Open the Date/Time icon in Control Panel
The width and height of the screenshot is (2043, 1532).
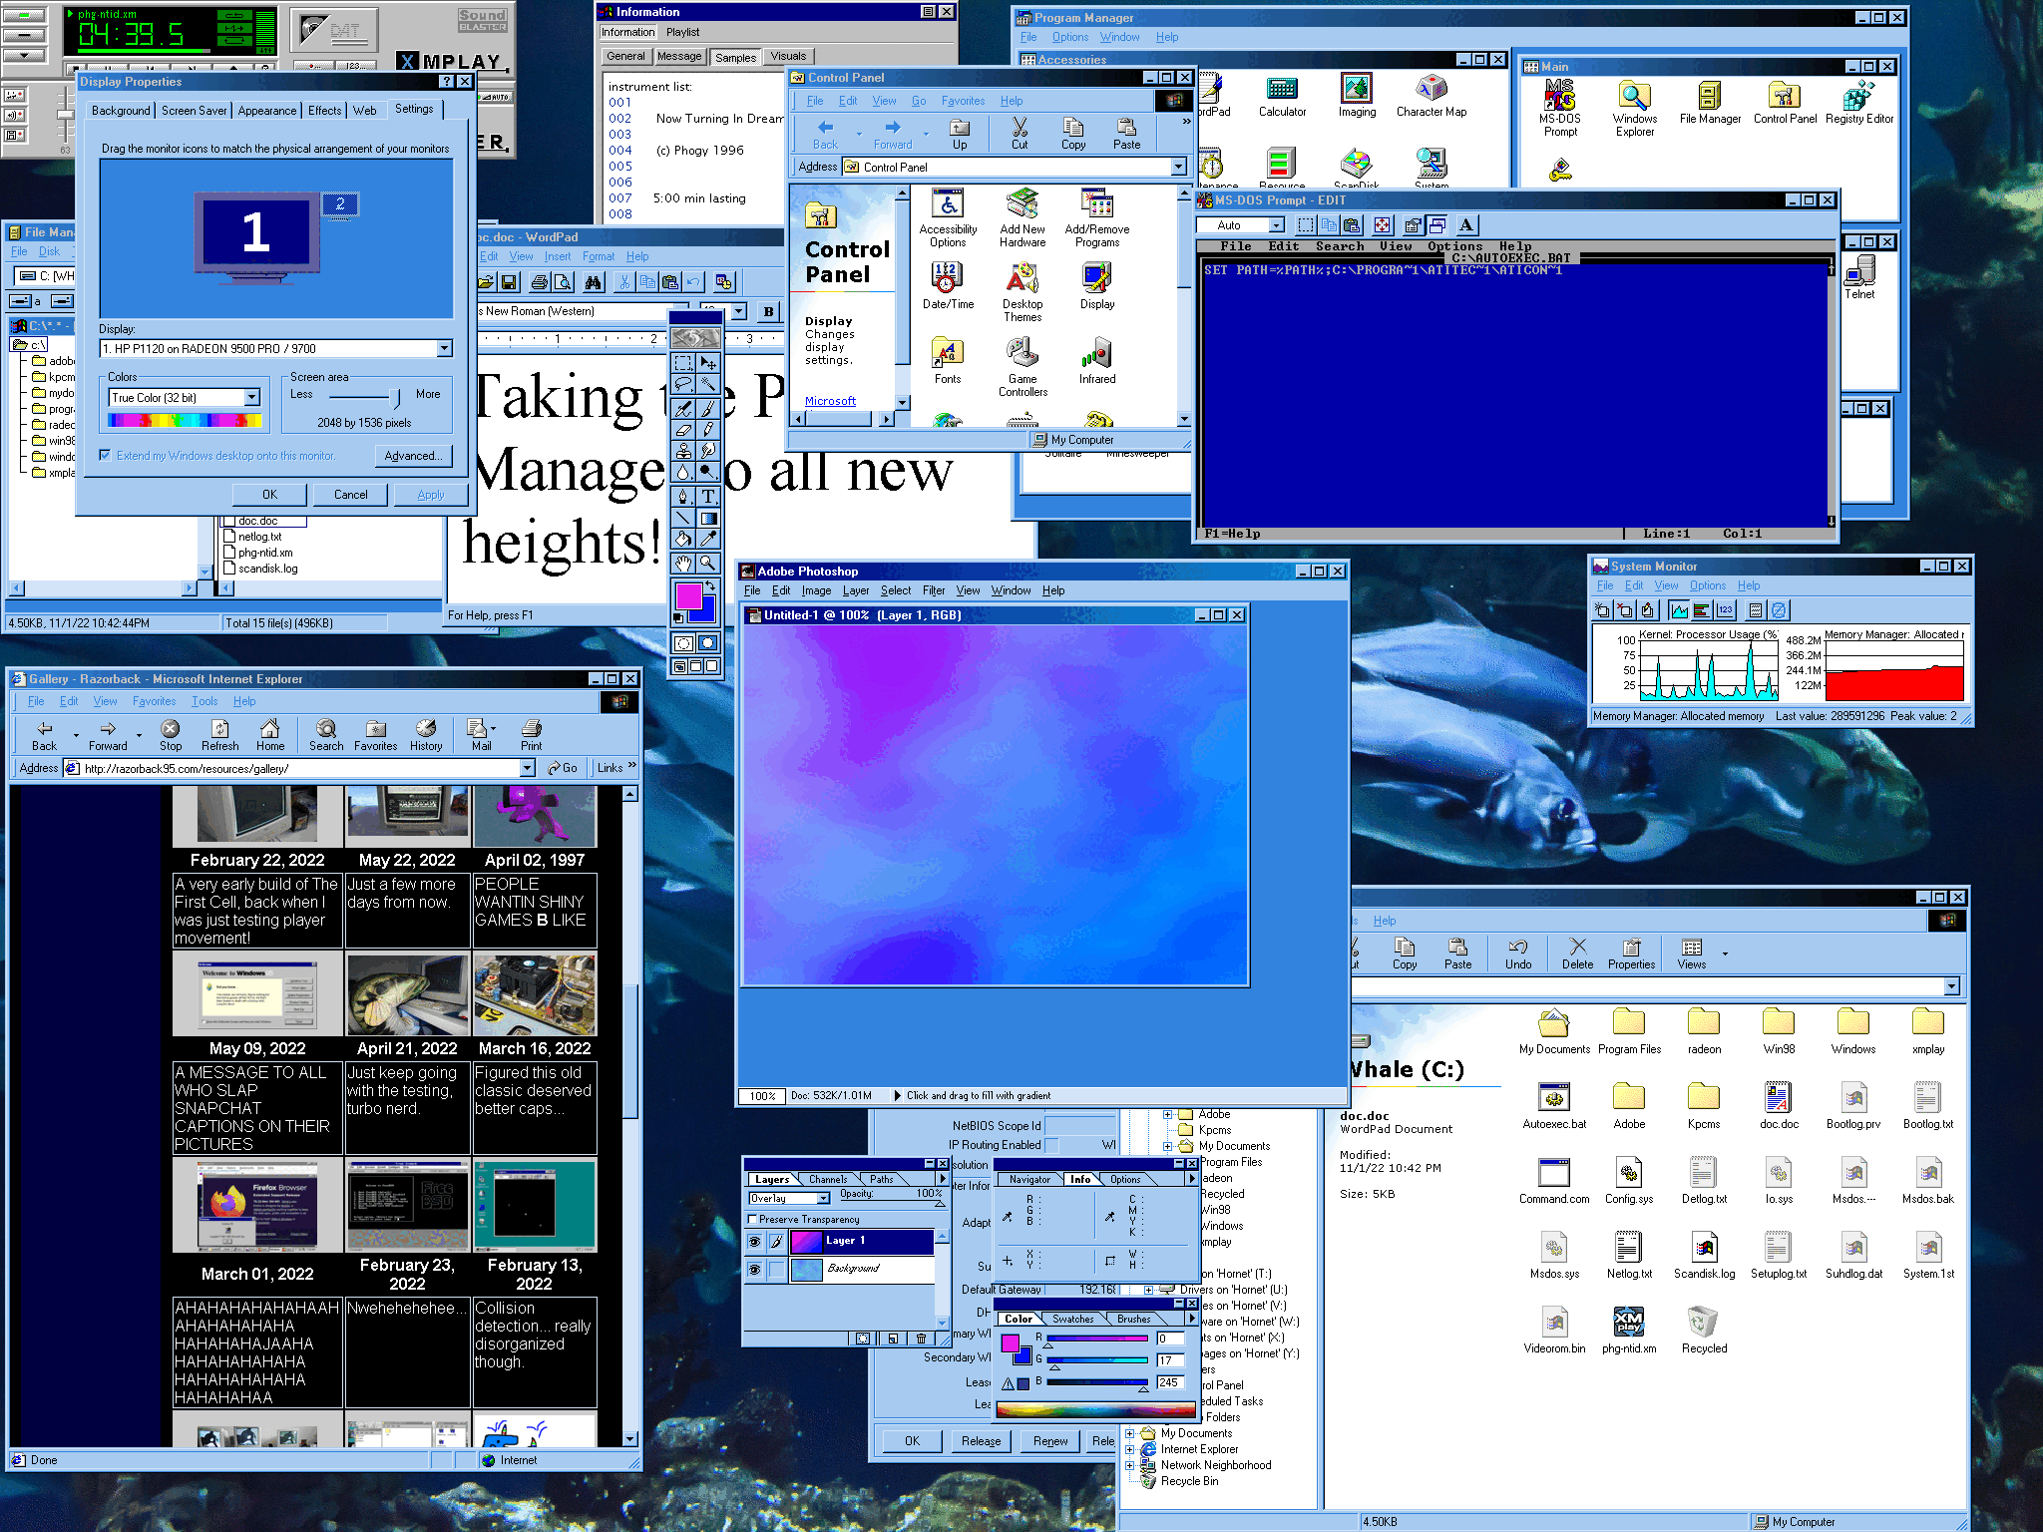pos(948,286)
